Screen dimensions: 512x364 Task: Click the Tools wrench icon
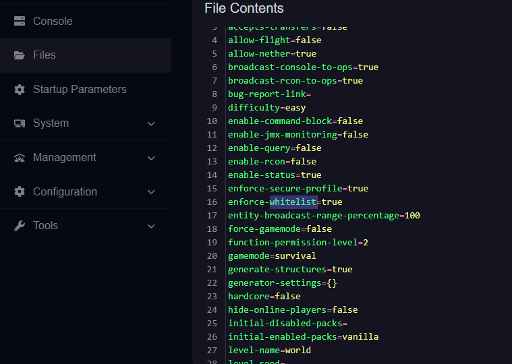click(20, 226)
